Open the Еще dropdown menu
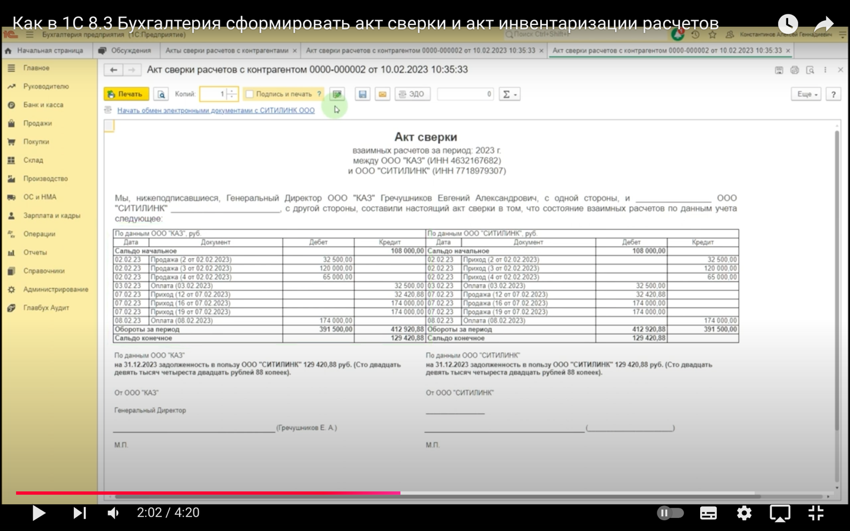Viewport: 850px width, 531px height. [807, 94]
